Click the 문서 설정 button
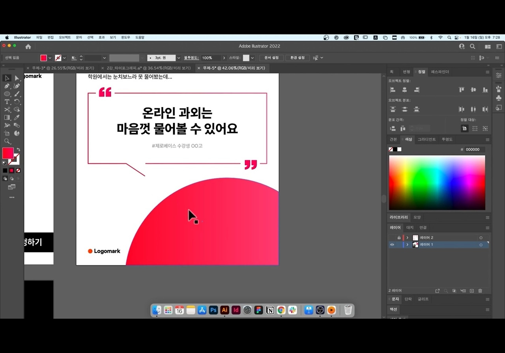The height and width of the screenshot is (353, 505). (x=271, y=58)
